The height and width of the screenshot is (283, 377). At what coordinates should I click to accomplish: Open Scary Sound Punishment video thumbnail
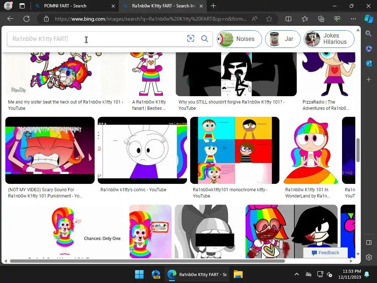click(x=50, y=150)
